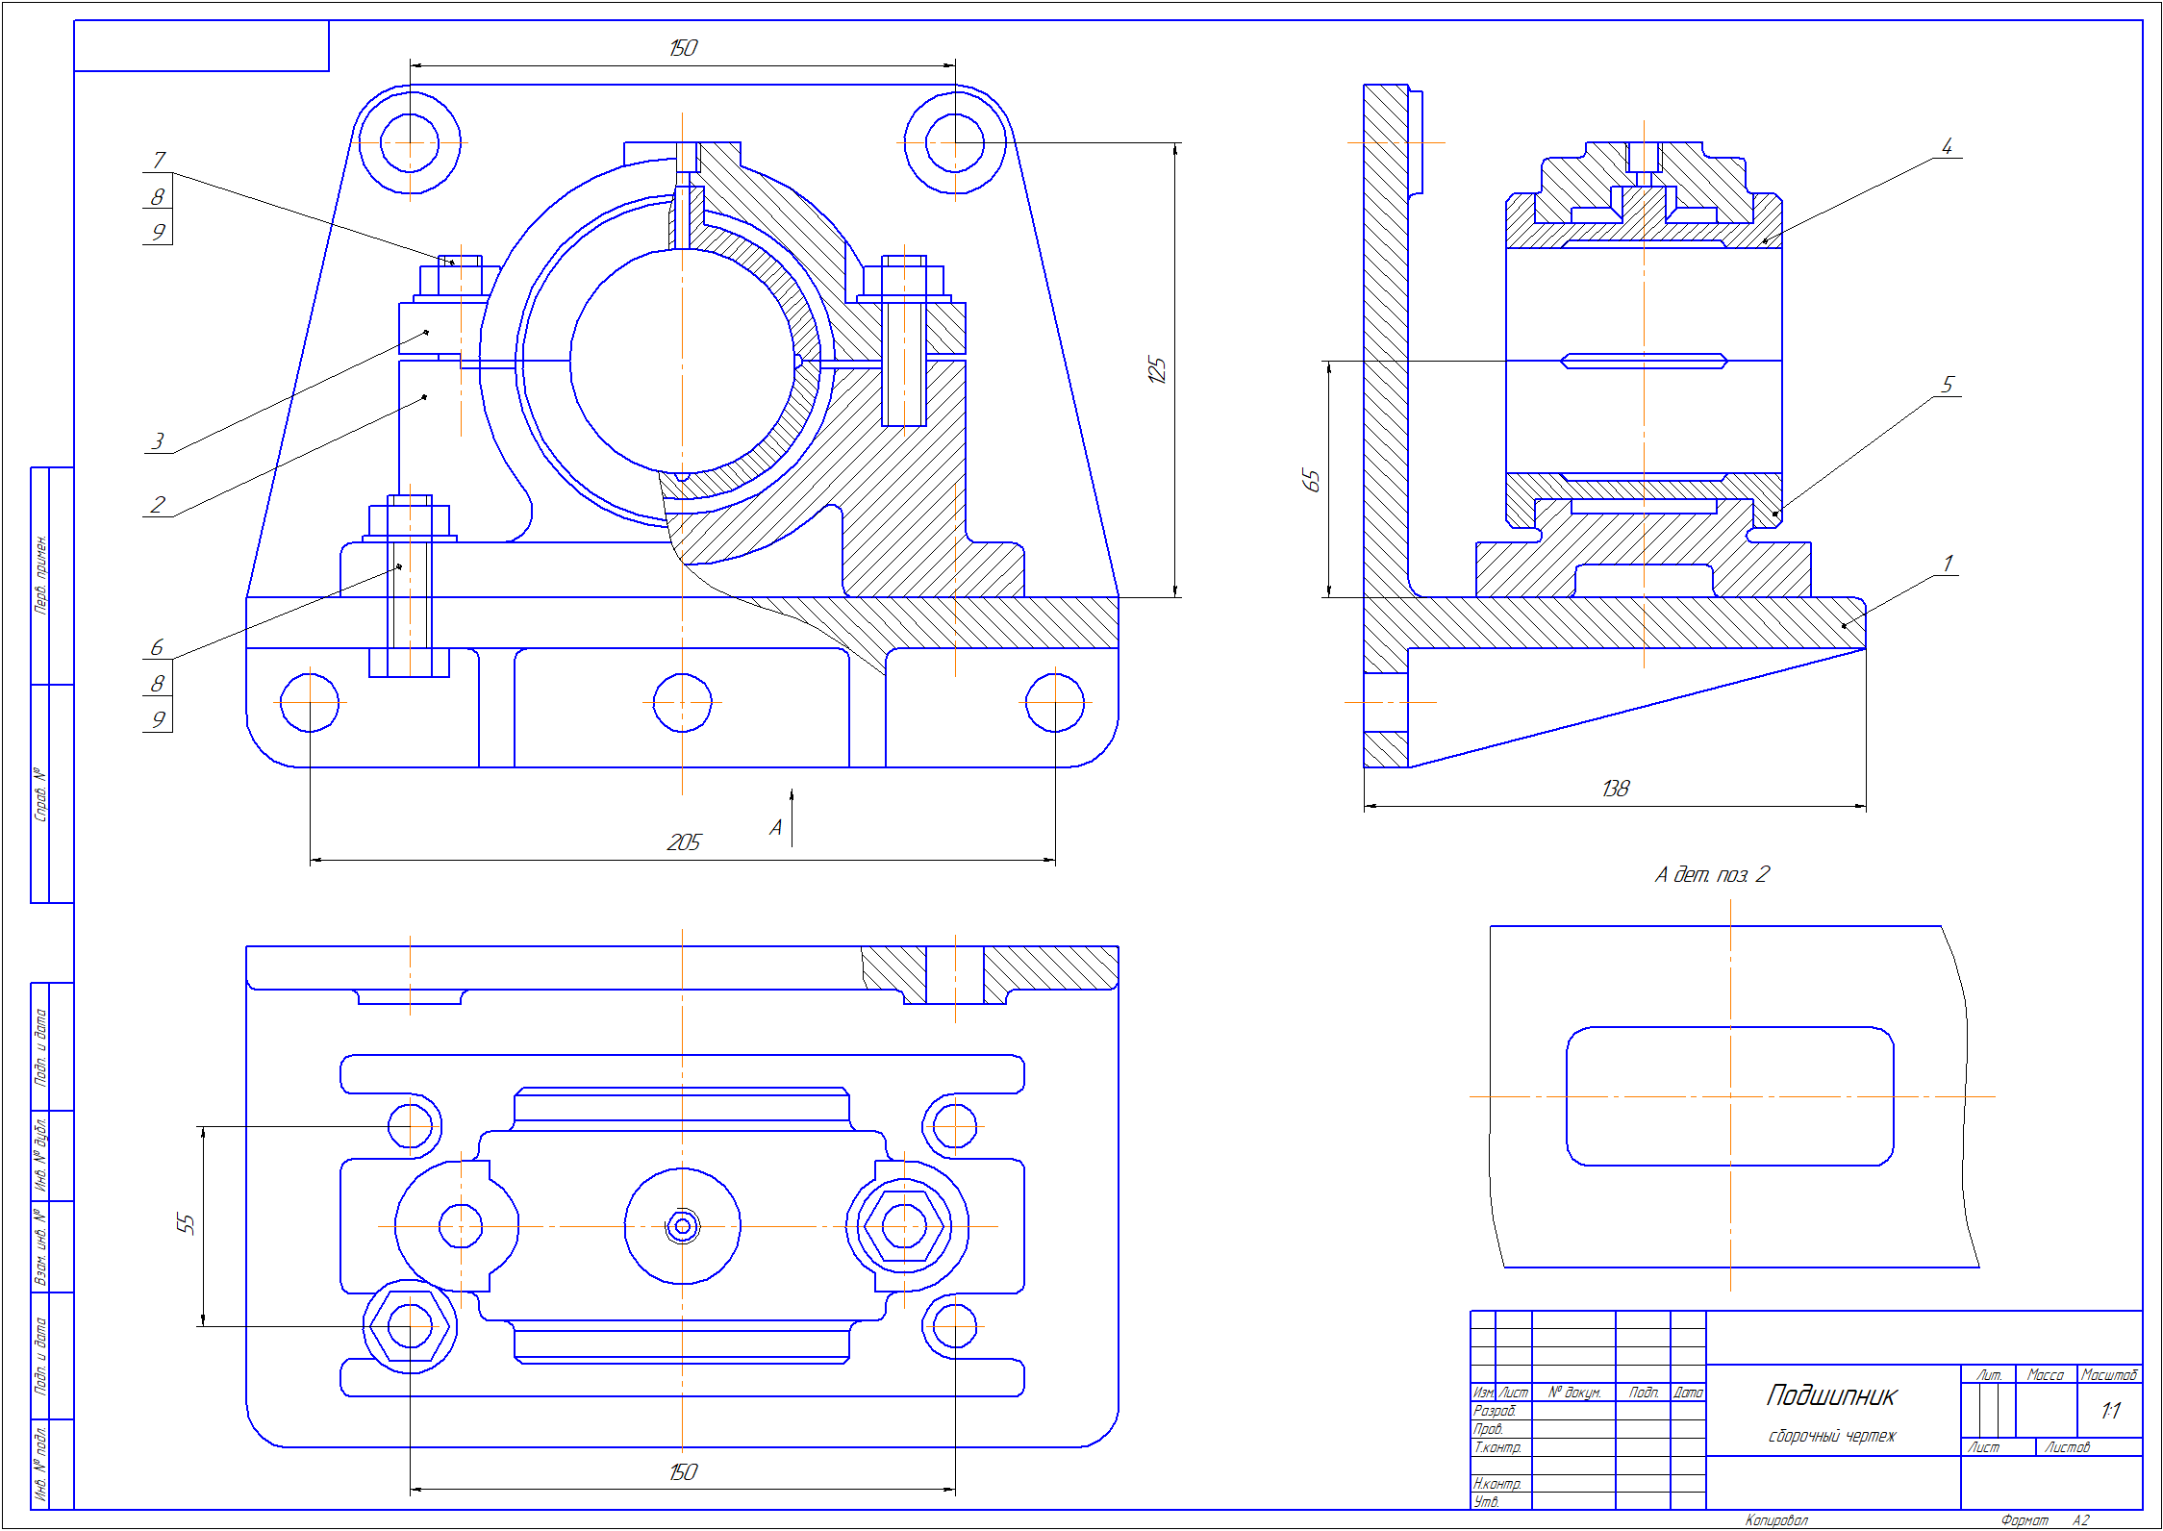Click position callout number 7
The height and width of the screenshot is (1531, 2163).
159,160
